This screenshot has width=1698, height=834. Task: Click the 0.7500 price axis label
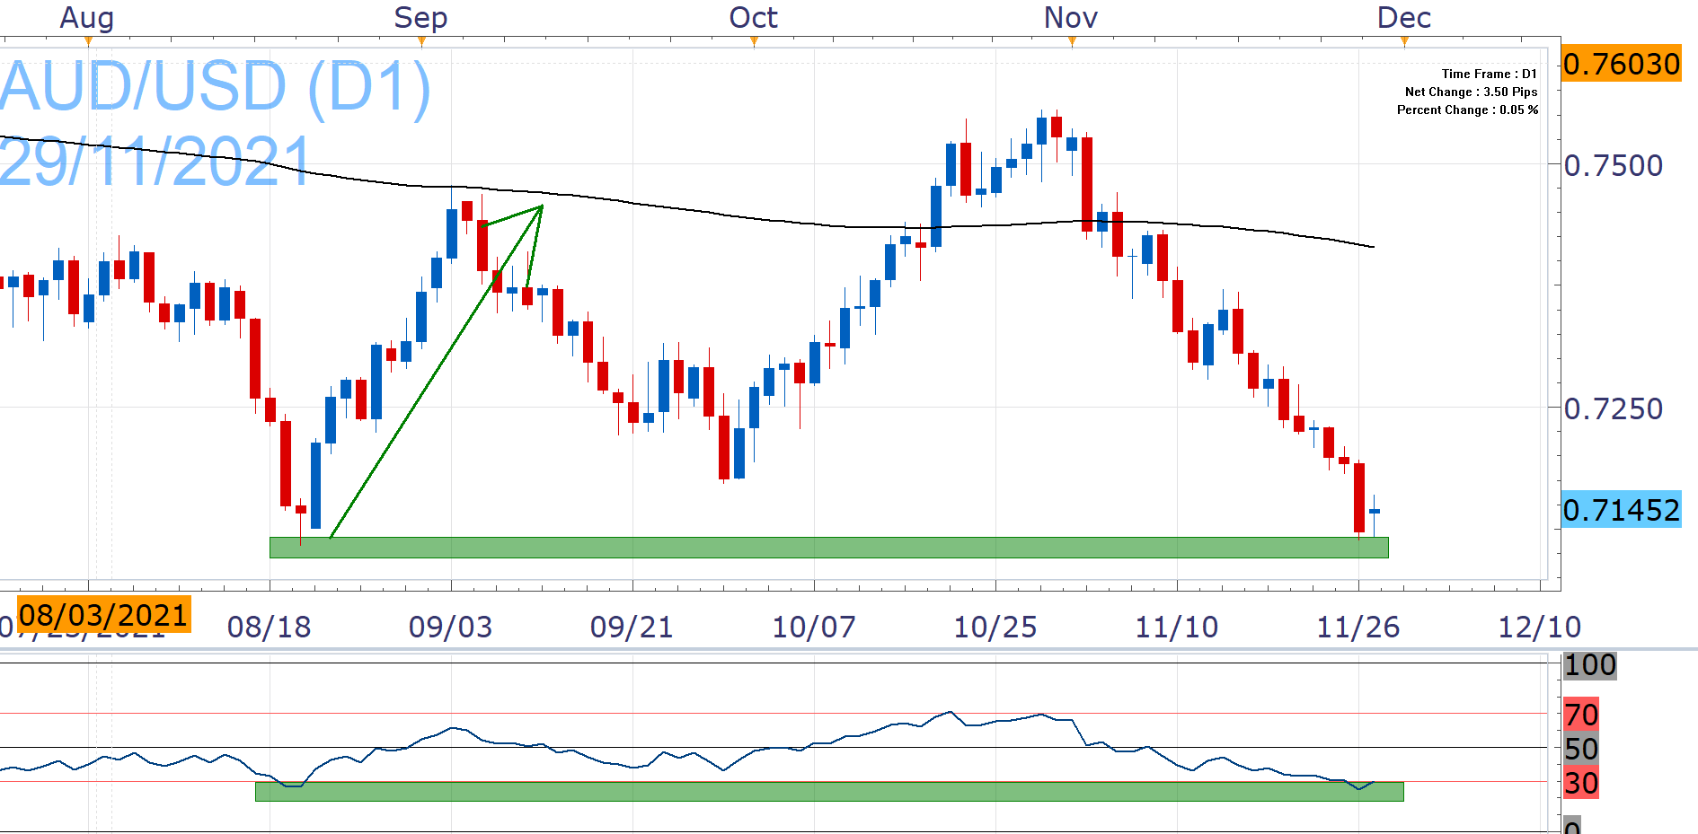click(x=1613, y=165)
